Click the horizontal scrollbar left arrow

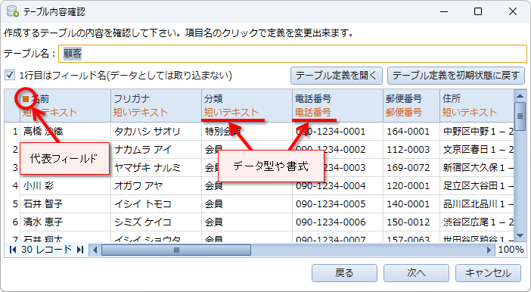tap(95, 250)
